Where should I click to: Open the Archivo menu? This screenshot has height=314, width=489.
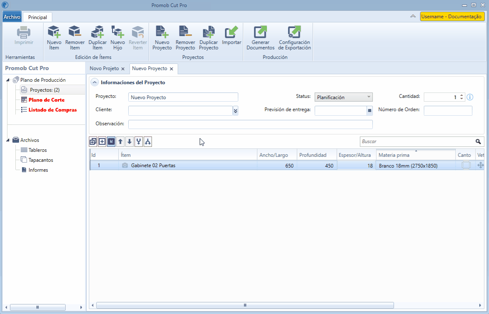pyautogui.click(x=12, y=17)
